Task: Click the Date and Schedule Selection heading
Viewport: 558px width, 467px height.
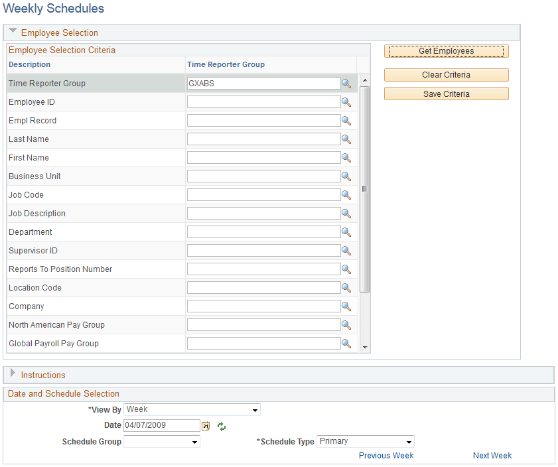Action: [x=63, y=394]
